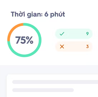This screenshot has height=97, width=98.
Task: Click the number 9 correct count
Action: pos(87,34)
